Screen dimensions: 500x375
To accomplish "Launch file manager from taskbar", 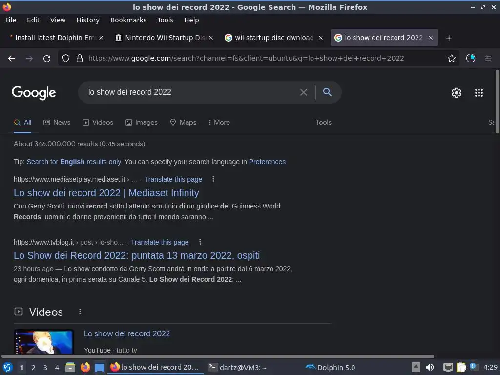I will (70, 367).
